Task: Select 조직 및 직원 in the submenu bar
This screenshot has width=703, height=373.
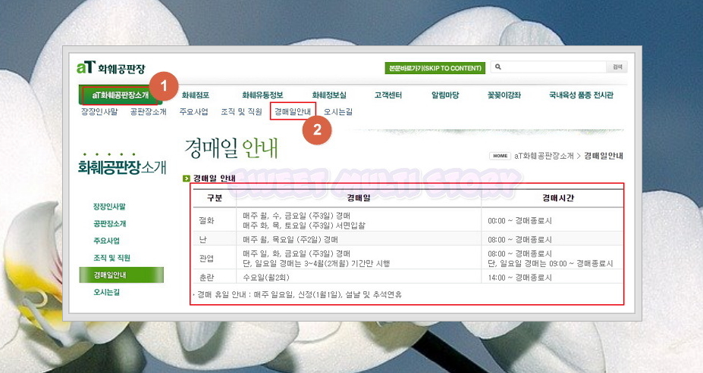Action: pyautogui.click(x=241, y=112)
